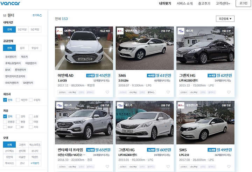Viewport: 252px width, 172px height.
Task: Select 코나 model filter button
Action: 22,163
